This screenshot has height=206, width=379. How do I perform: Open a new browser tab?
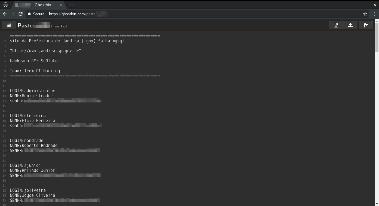click(x=71, y=5)
